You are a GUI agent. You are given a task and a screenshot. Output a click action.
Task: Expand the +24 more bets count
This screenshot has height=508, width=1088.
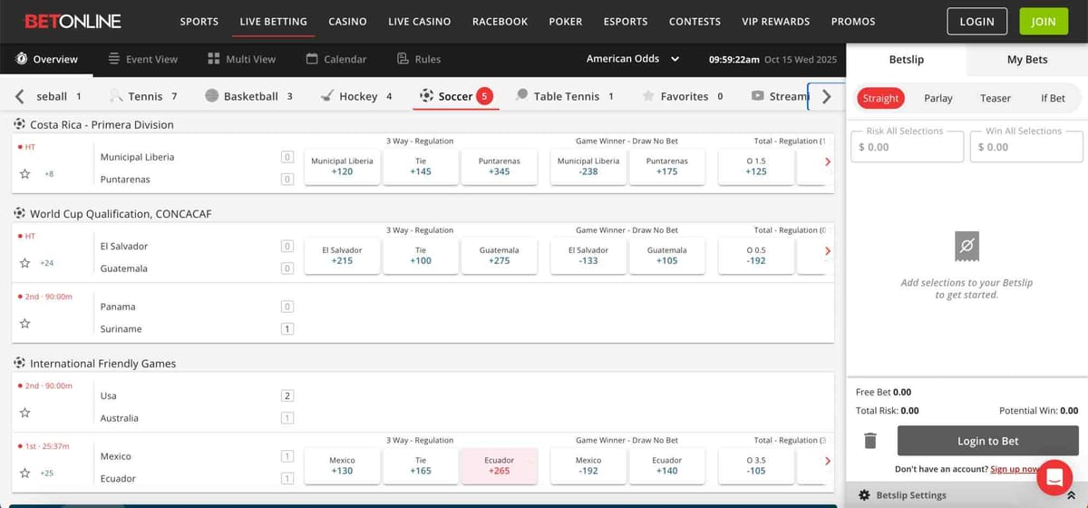point(47,263)
